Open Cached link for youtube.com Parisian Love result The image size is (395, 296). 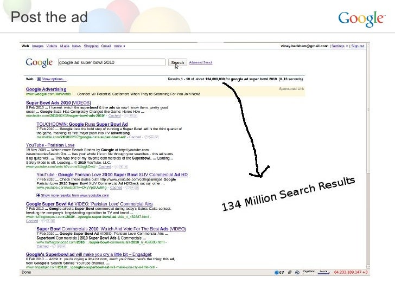105,166
